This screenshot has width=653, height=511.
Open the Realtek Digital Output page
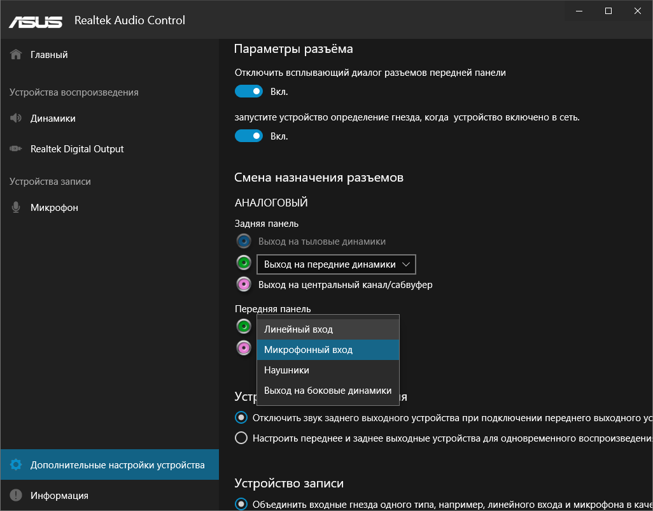coord(77,149)
